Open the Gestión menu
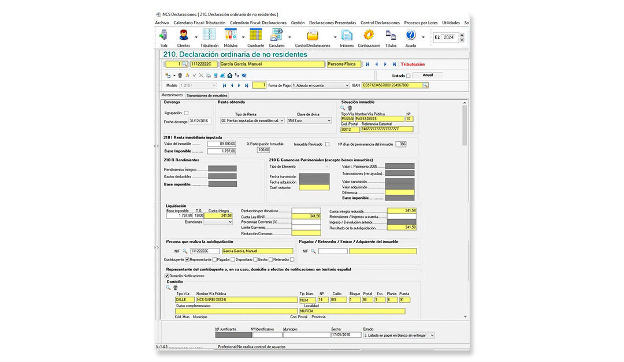Viewport: 624px width, 362px height. (x=298, y=22)
